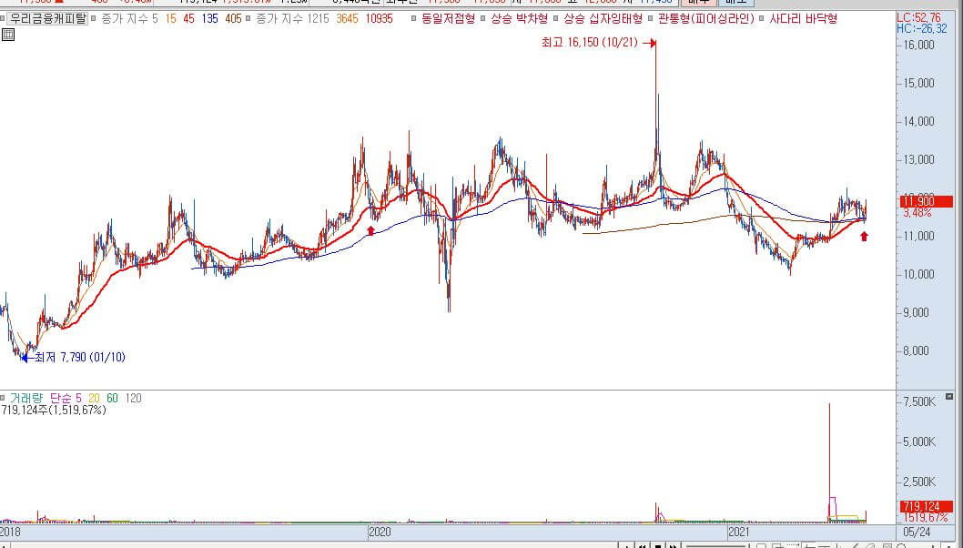Click the 최고 16,150 (10/21) high label
This screenshot has height=548, width=963.
[x=590, y=43]
